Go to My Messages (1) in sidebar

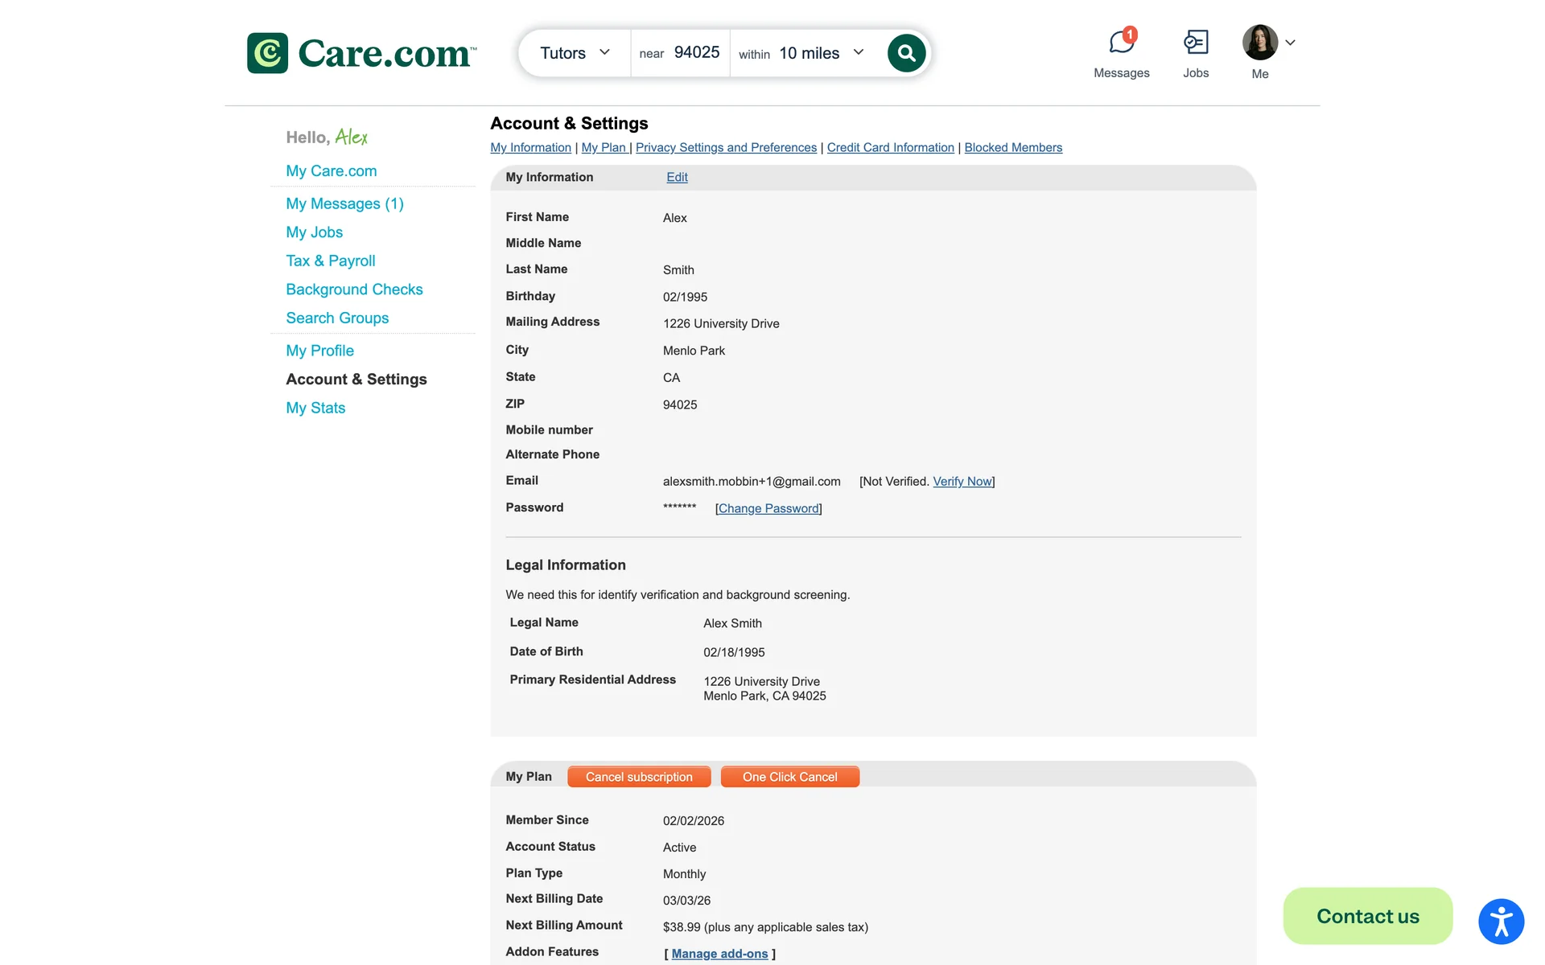(x=344, y=203)
